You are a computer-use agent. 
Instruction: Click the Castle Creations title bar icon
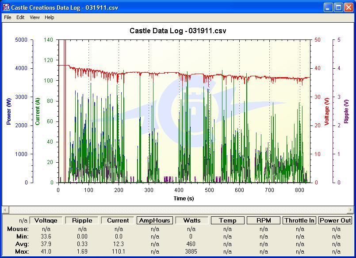tap(6, 7)
